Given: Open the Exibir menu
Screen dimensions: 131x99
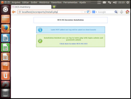Looking at the screenshot, I should pos(34,3).
